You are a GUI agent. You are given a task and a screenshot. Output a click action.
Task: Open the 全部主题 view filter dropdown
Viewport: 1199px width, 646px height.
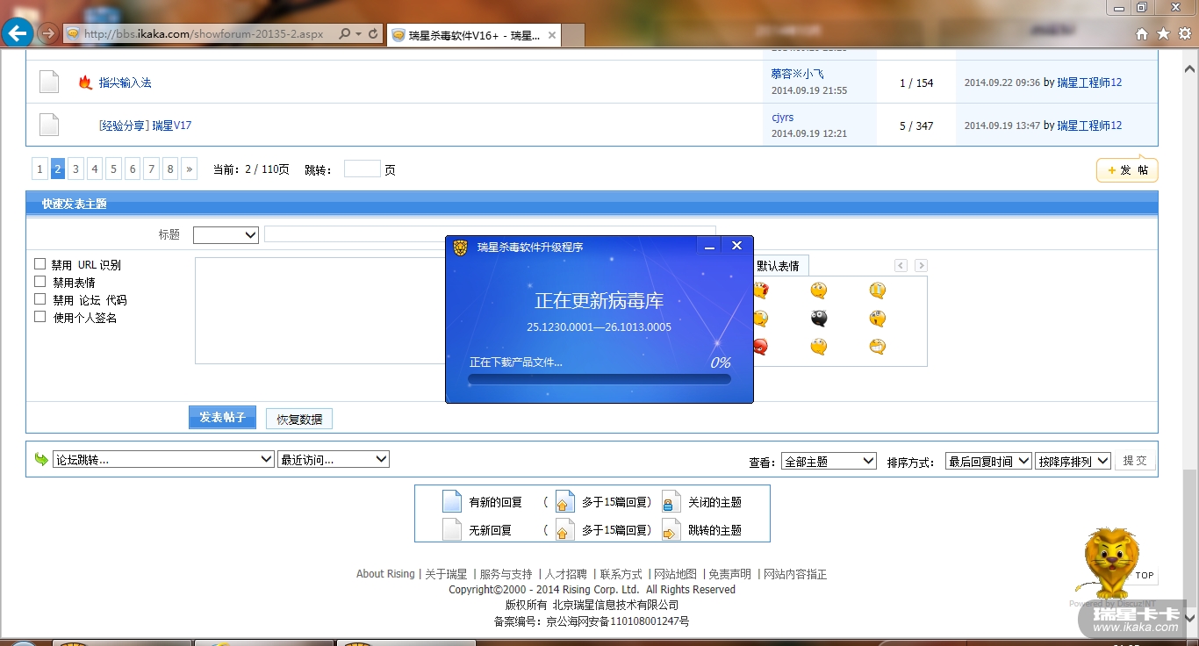click(x=829, y=461)
